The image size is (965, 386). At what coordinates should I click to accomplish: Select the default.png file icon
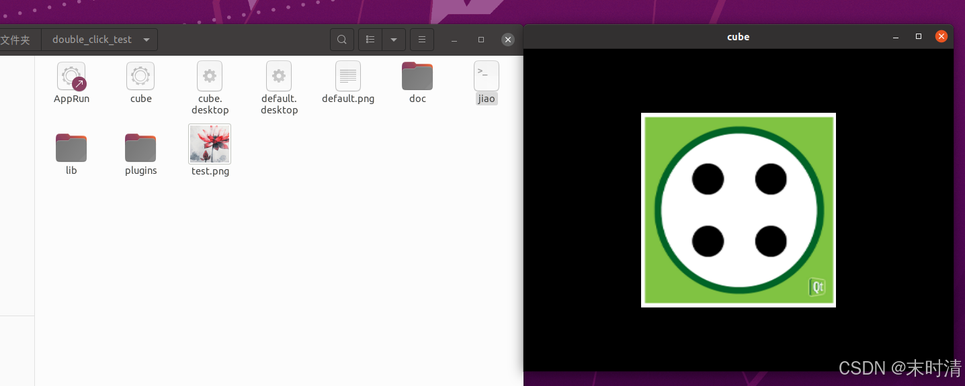(348, 76)
